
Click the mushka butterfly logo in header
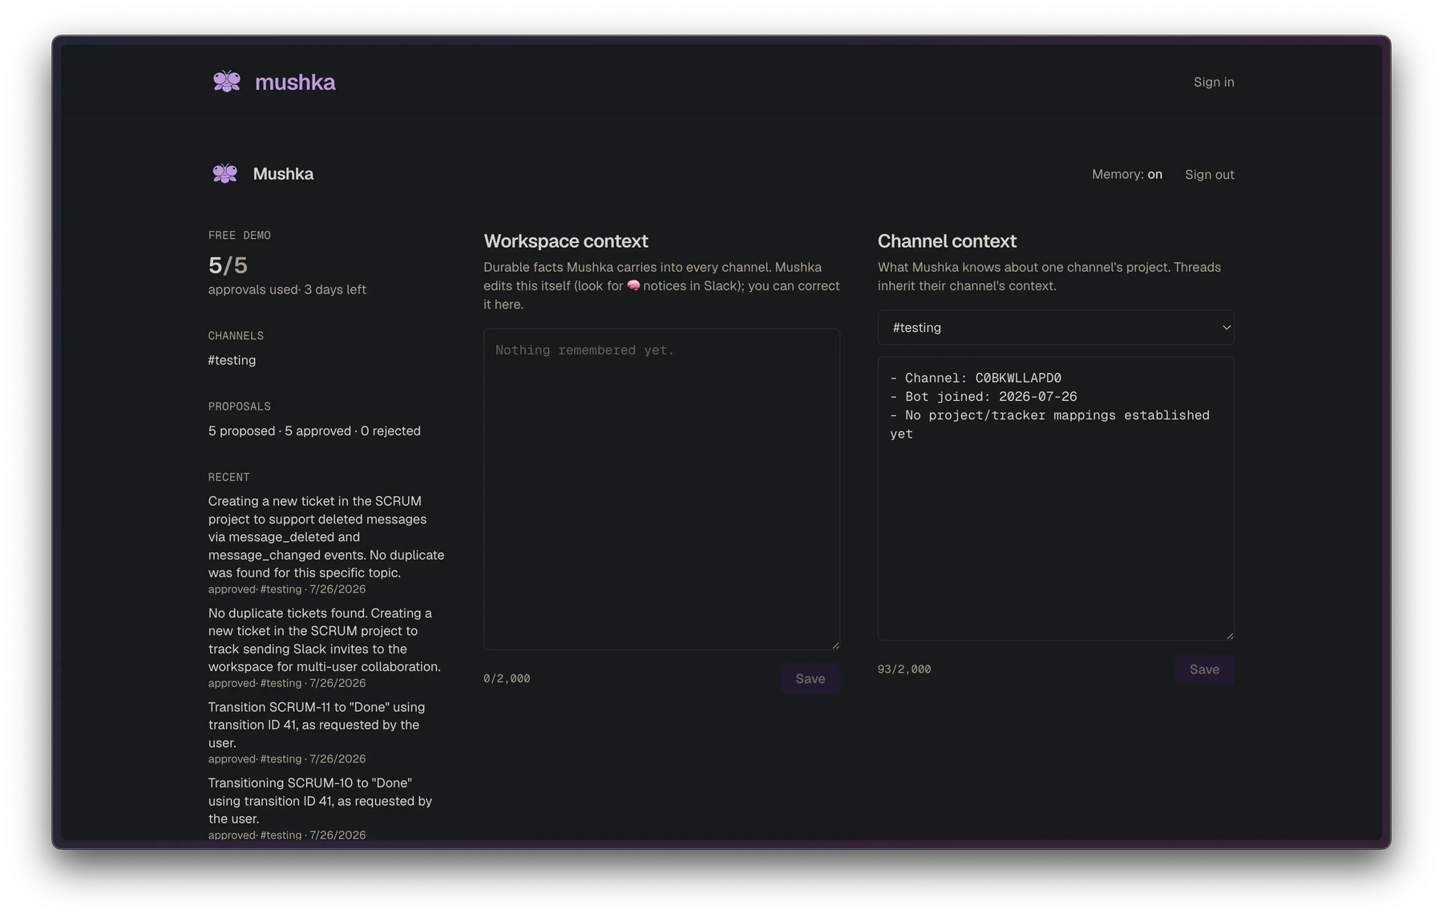pyautogui.click(x=227, y=82)
